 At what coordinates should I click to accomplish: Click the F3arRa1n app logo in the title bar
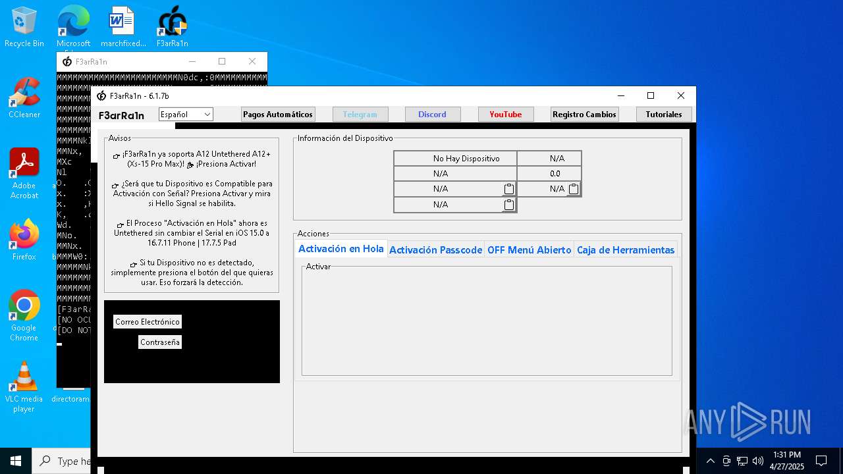click(x=101, y=96)
